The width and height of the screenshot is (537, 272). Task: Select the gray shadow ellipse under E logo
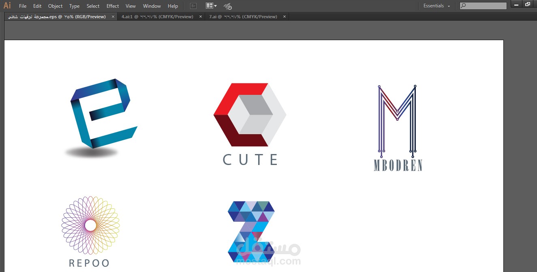[92, 153]
